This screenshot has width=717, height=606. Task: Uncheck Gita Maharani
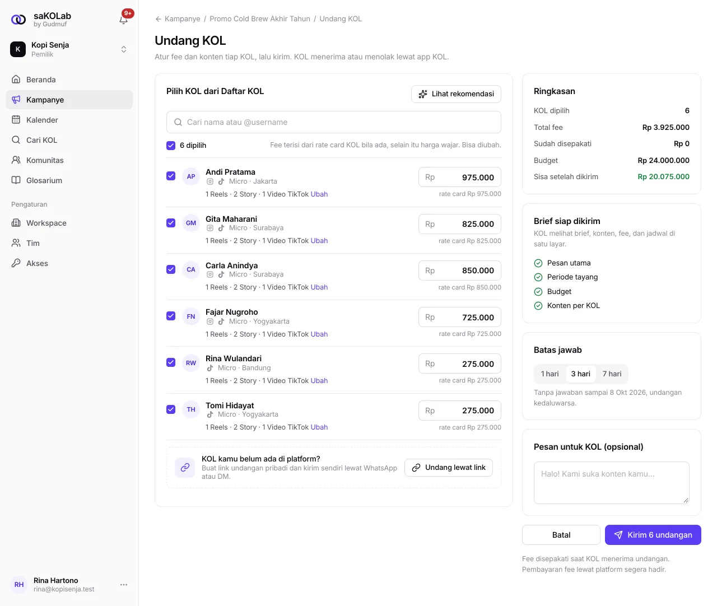[x=171, y=223]
